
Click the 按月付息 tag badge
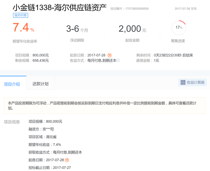coord(20,15)
